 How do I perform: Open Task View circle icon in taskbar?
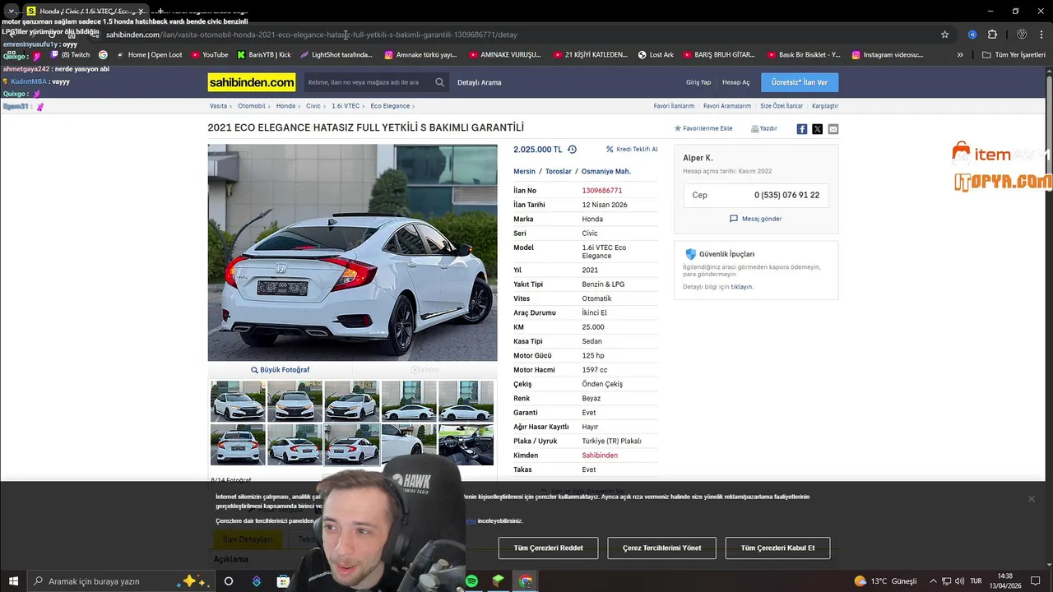229,581
